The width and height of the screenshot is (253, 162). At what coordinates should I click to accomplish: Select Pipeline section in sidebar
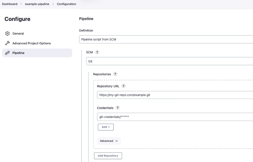coord(37,53)
